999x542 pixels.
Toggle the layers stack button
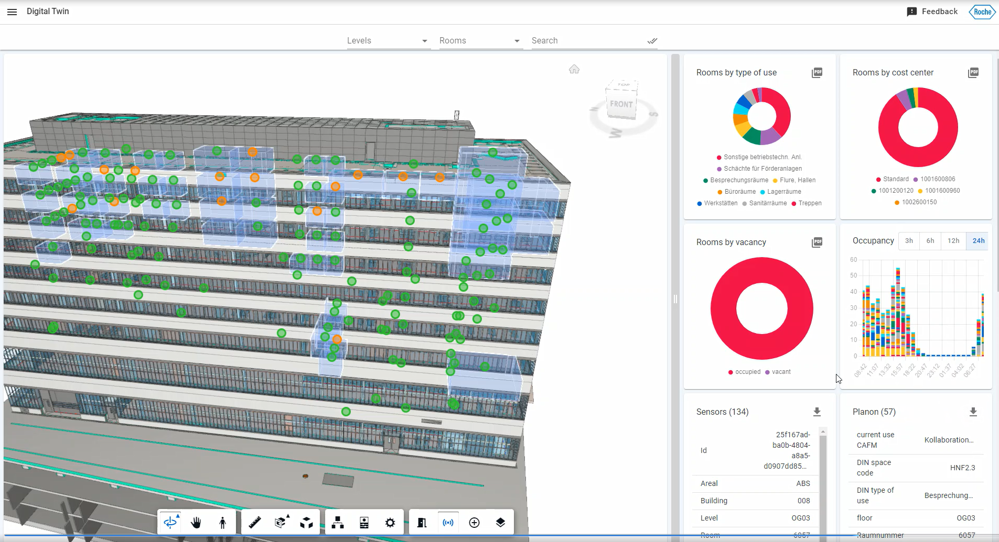tap(500, 522)
